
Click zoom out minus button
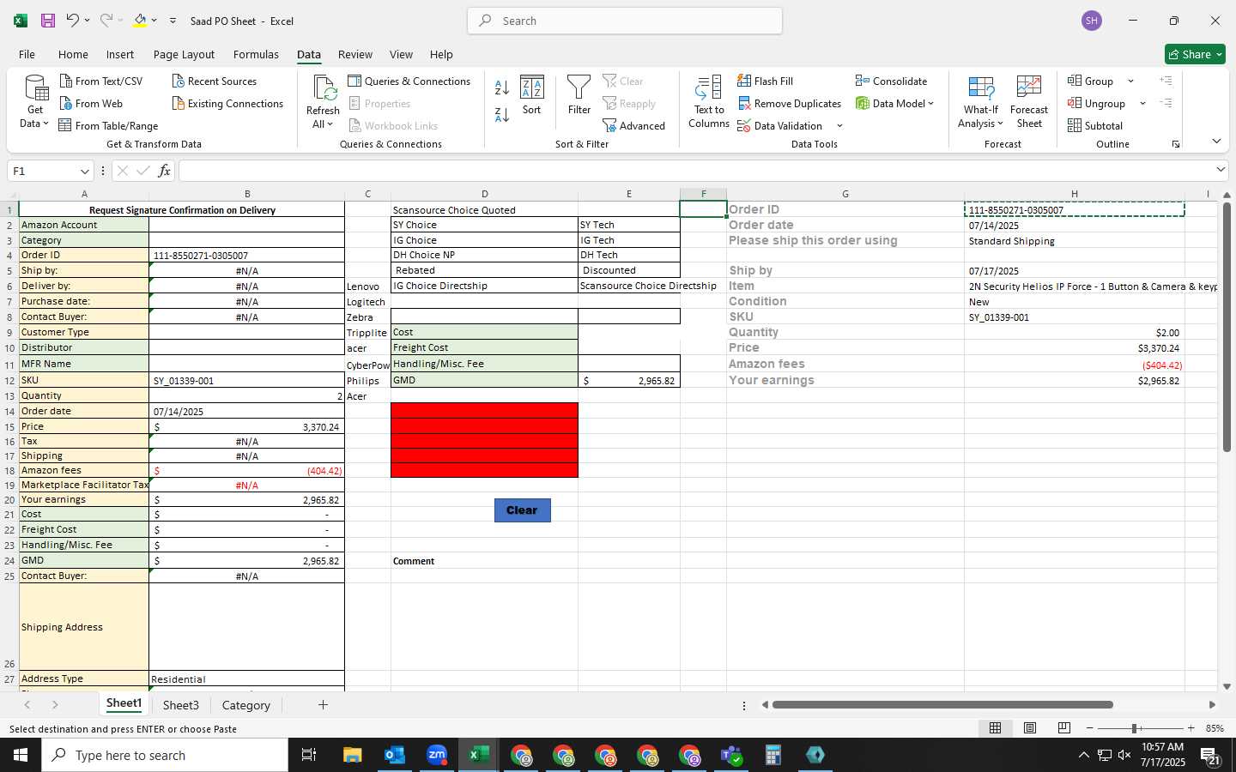tap(1090, 728)
